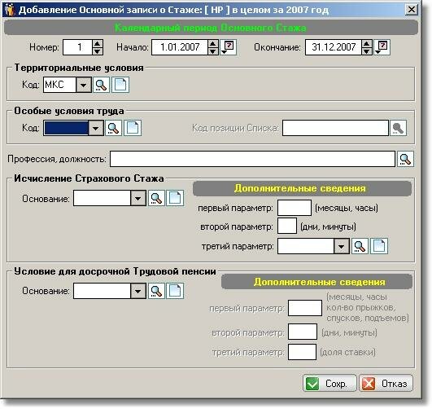Click the document icon next to МКС code
Image resolution: width=432 pixels, height=409 pixels.
pyautogui.click(x=120, y=85)
